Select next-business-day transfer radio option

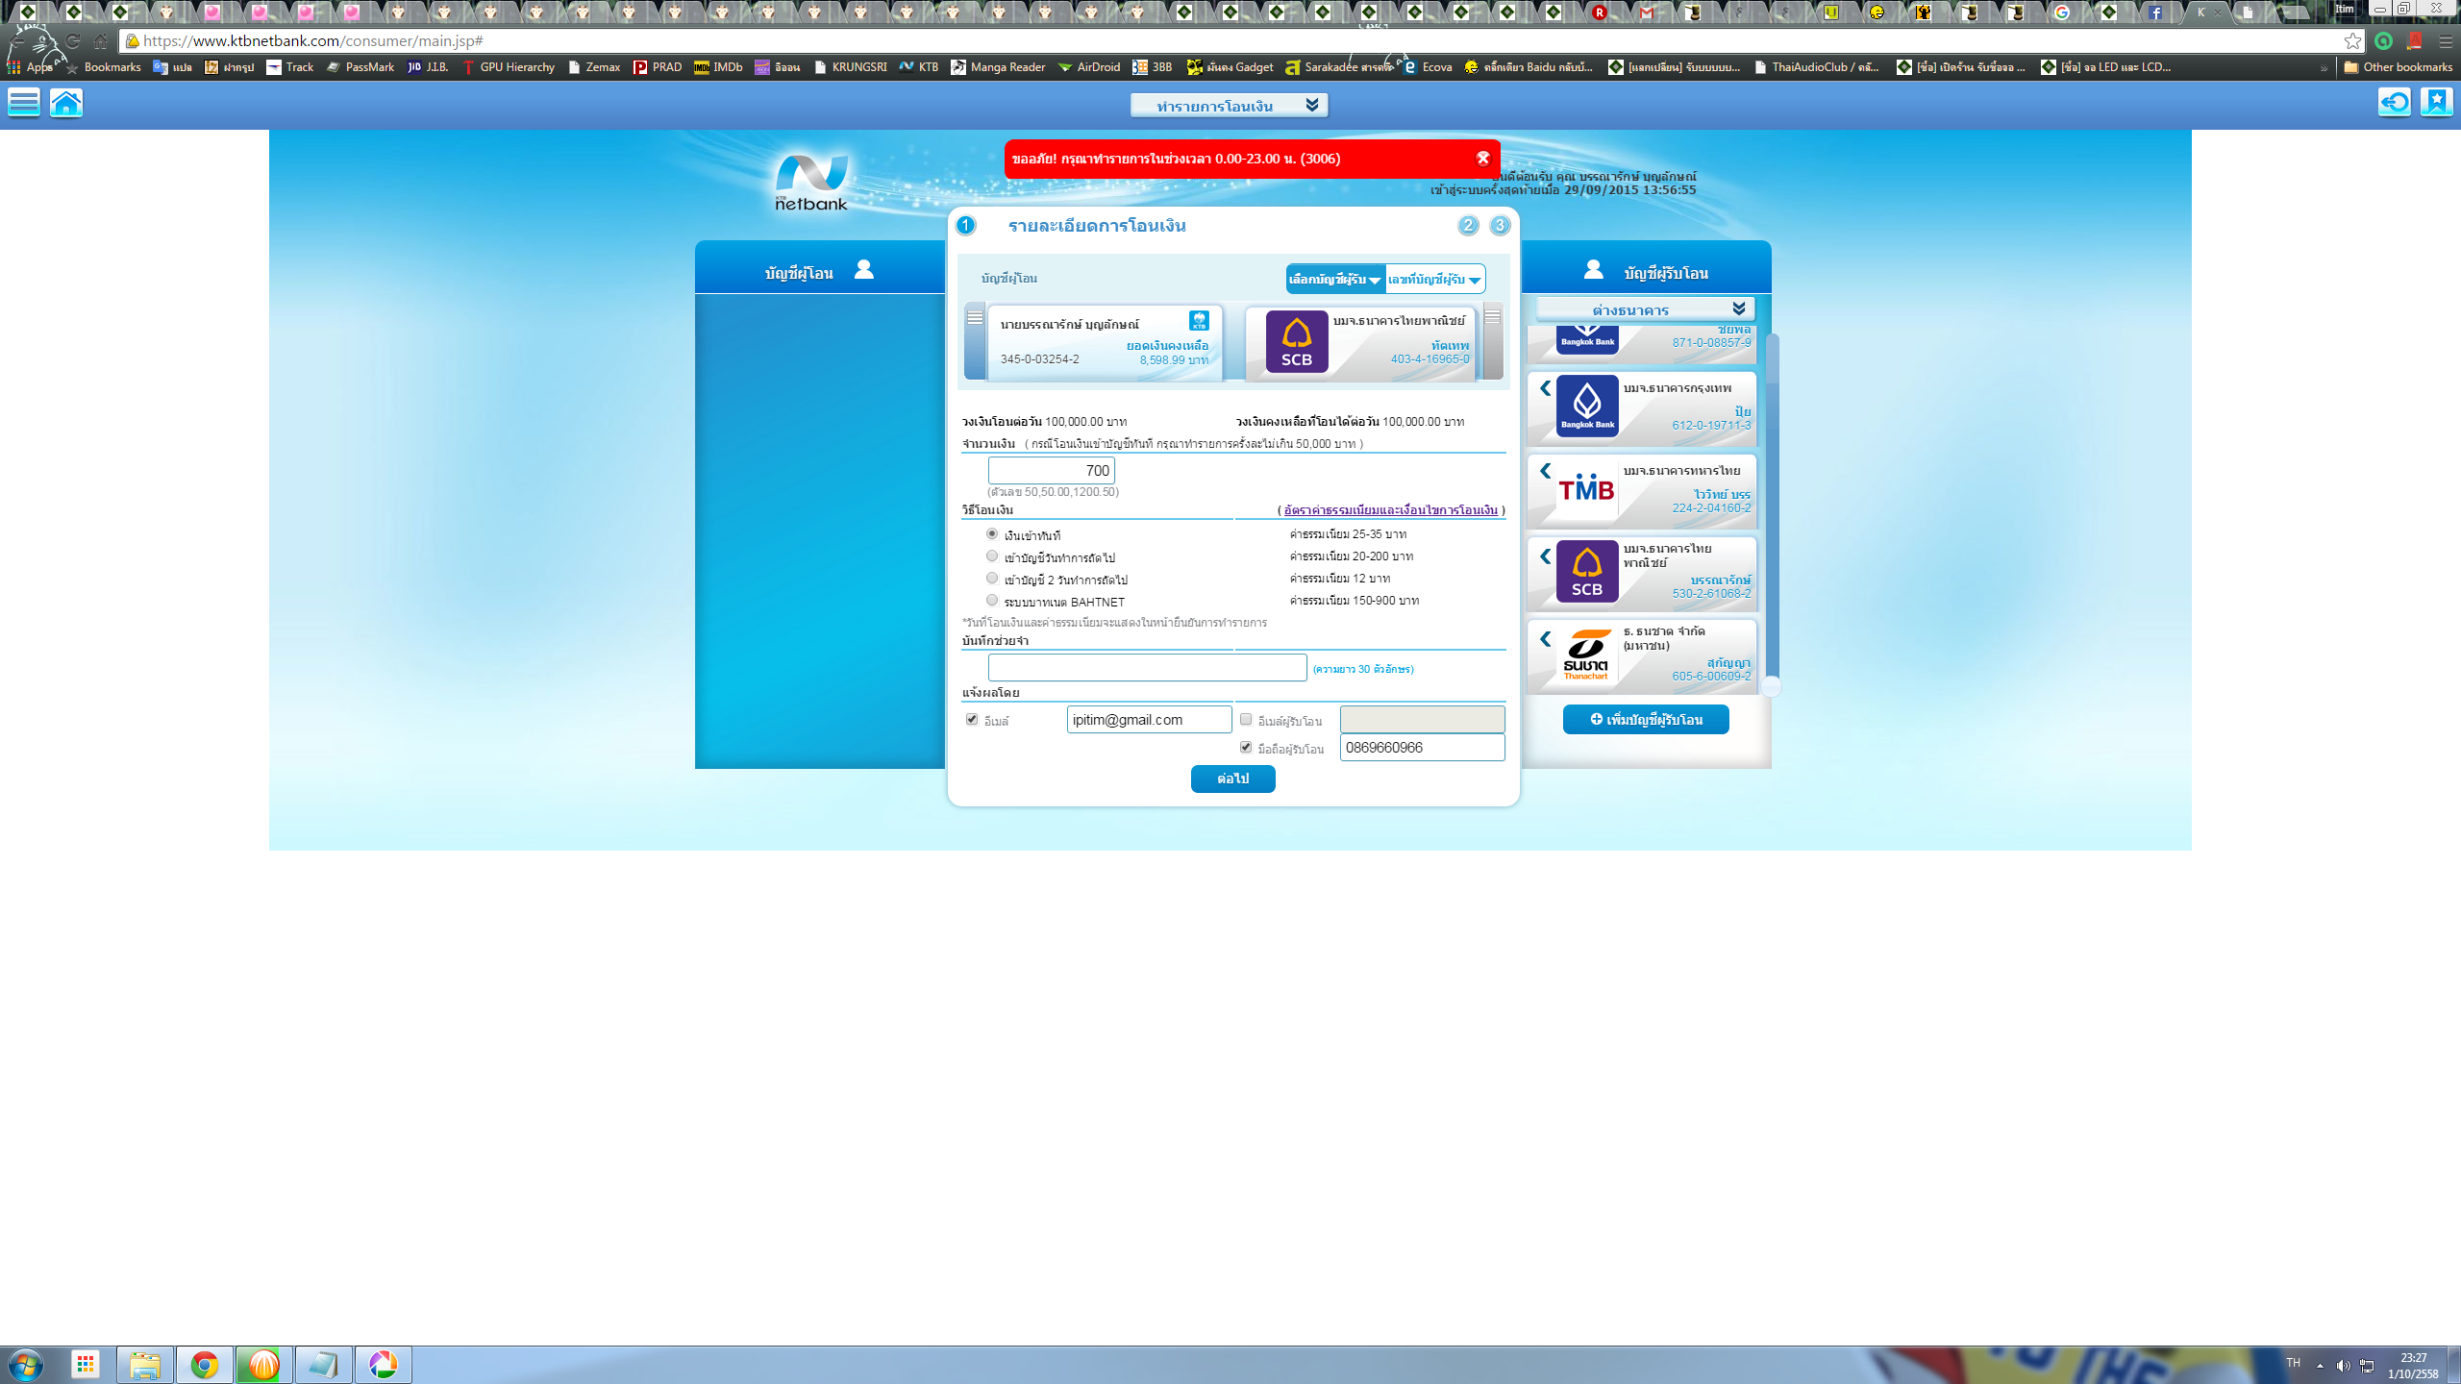[992, 556]
